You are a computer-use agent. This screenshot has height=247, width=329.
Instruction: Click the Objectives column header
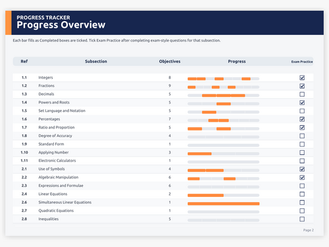tap(170, 61)
